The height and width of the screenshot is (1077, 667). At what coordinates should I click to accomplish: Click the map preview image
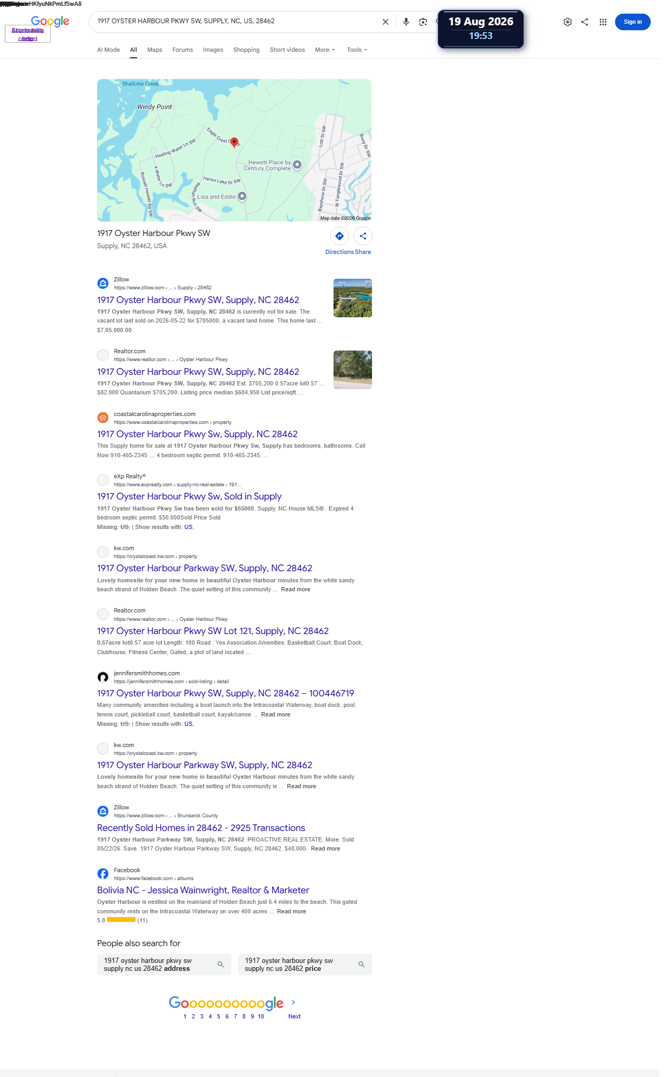[234, 150]
